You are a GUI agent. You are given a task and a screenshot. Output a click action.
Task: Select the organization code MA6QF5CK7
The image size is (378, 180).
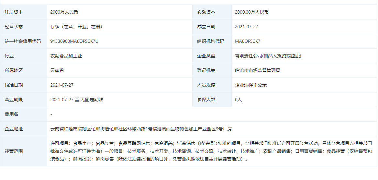pos(248,41)
